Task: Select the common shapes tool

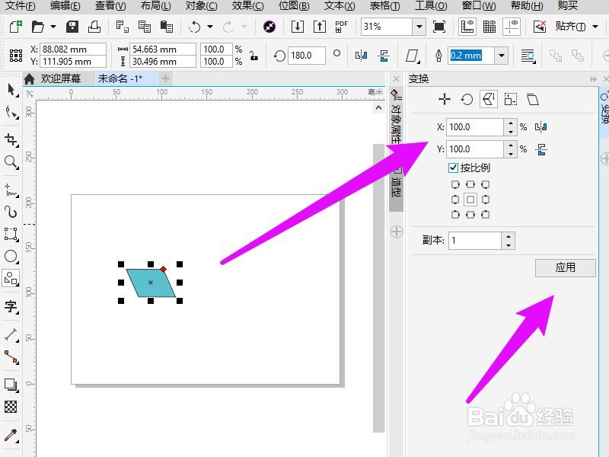Action: pyautogui.click(x=11, y=278)
